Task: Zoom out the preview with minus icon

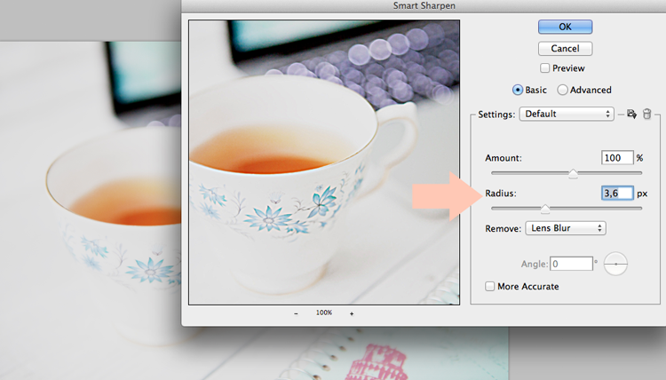Action: pos(296,313)
